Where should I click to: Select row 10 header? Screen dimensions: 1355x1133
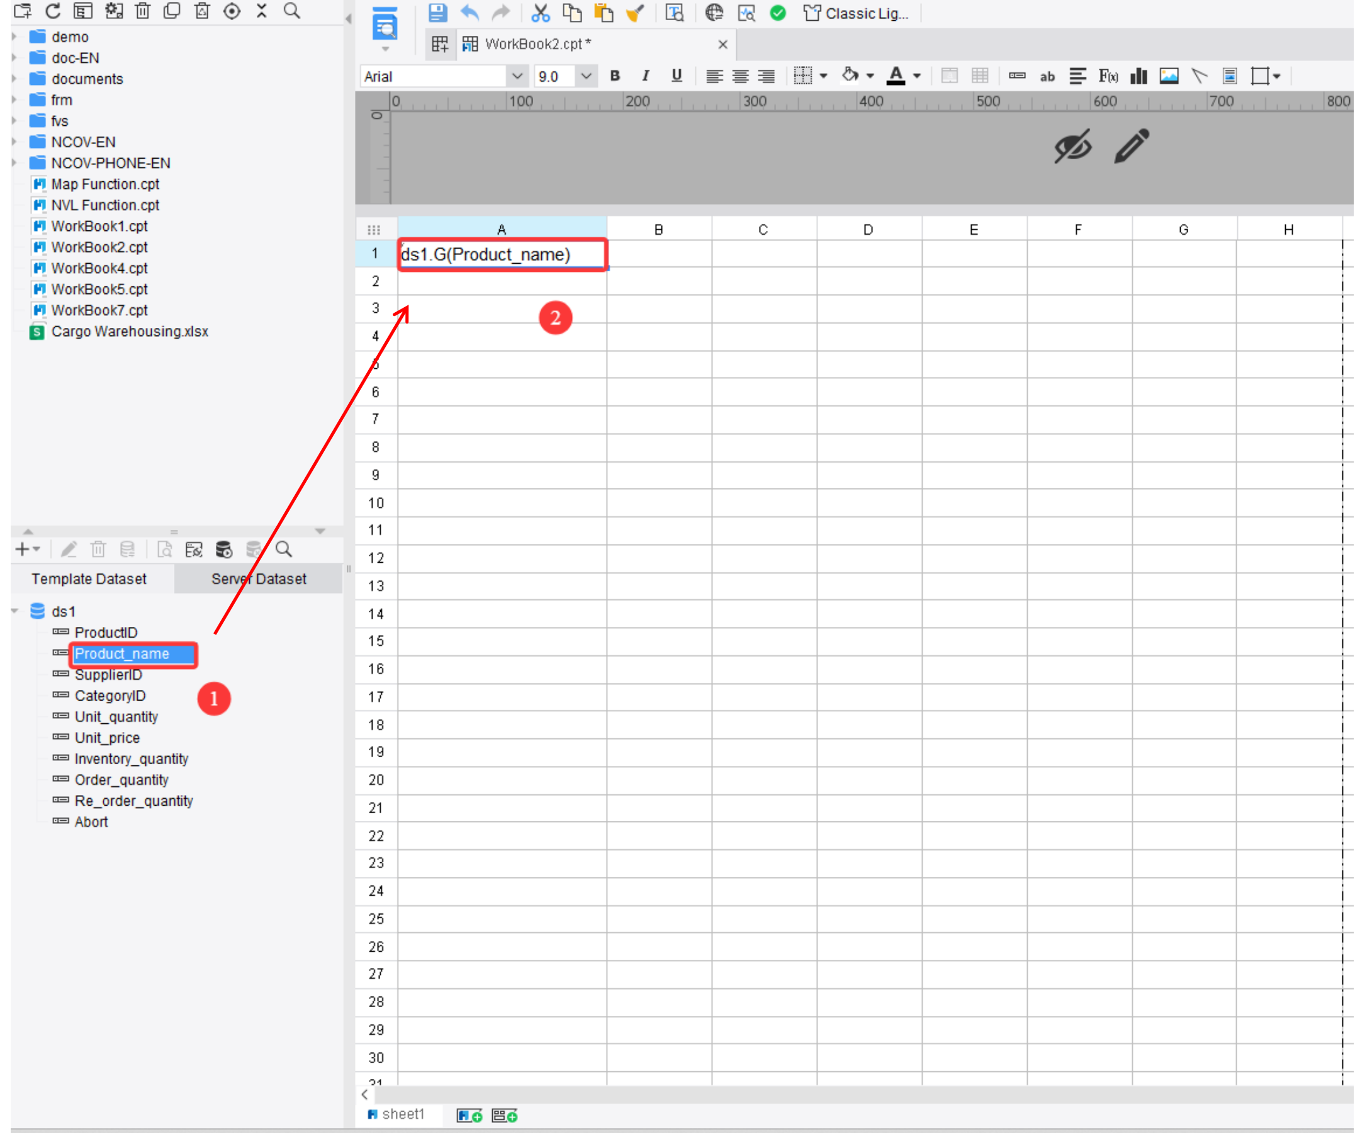point(376,504)
